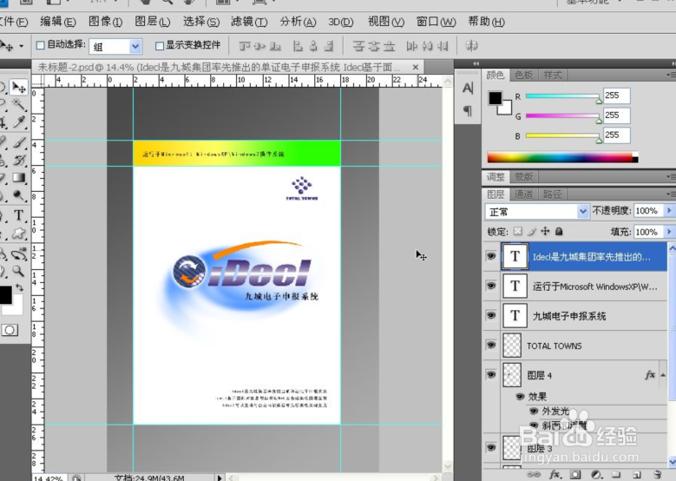The width and height of the screenshot is (676, 481).
Task: Open the 视图(V) menu
Action: click(386, 22)
